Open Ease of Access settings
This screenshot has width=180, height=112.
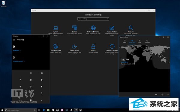tap(74, 49)
